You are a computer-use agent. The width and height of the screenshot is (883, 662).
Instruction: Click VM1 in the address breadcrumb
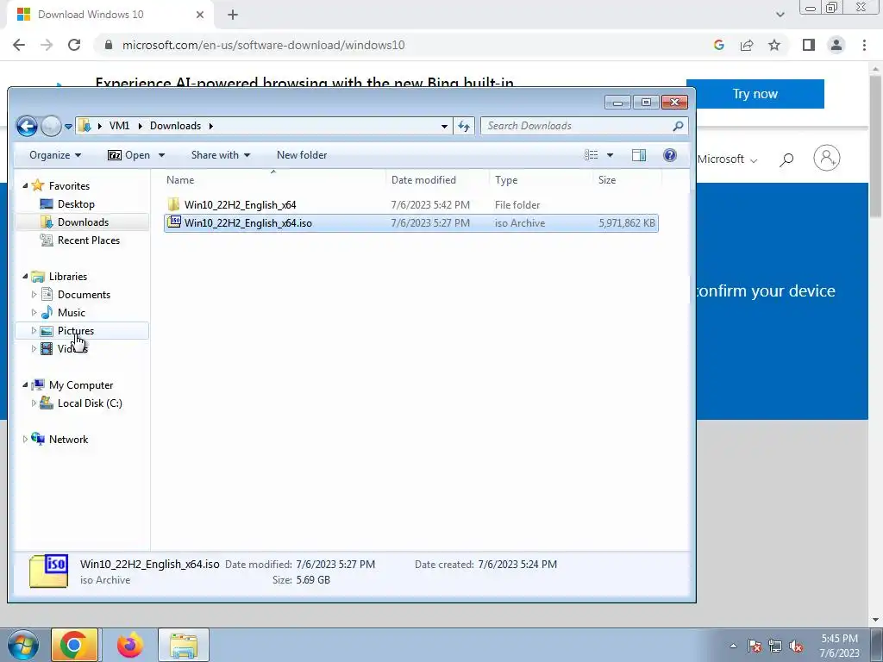pyautogui.click(x=119, y=126)
